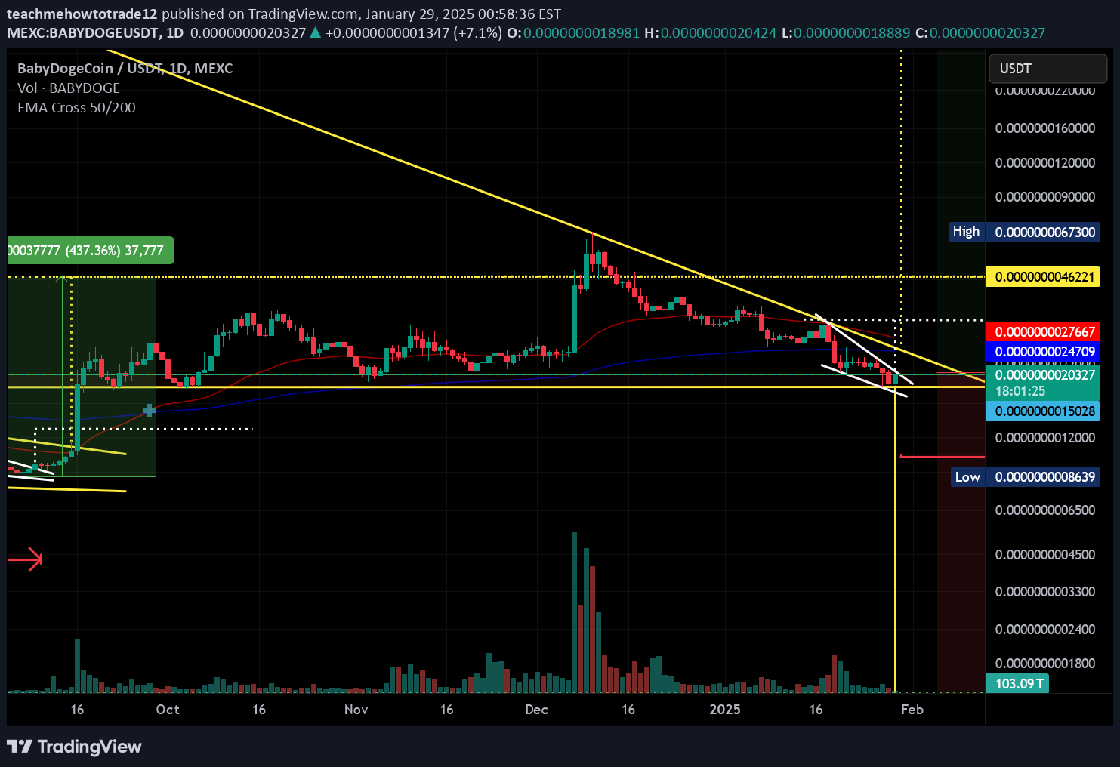Click the +0.0000000001347 (+7.1%) change value
This screenshot has height=767, width=1120.
[x=413, y=33]
